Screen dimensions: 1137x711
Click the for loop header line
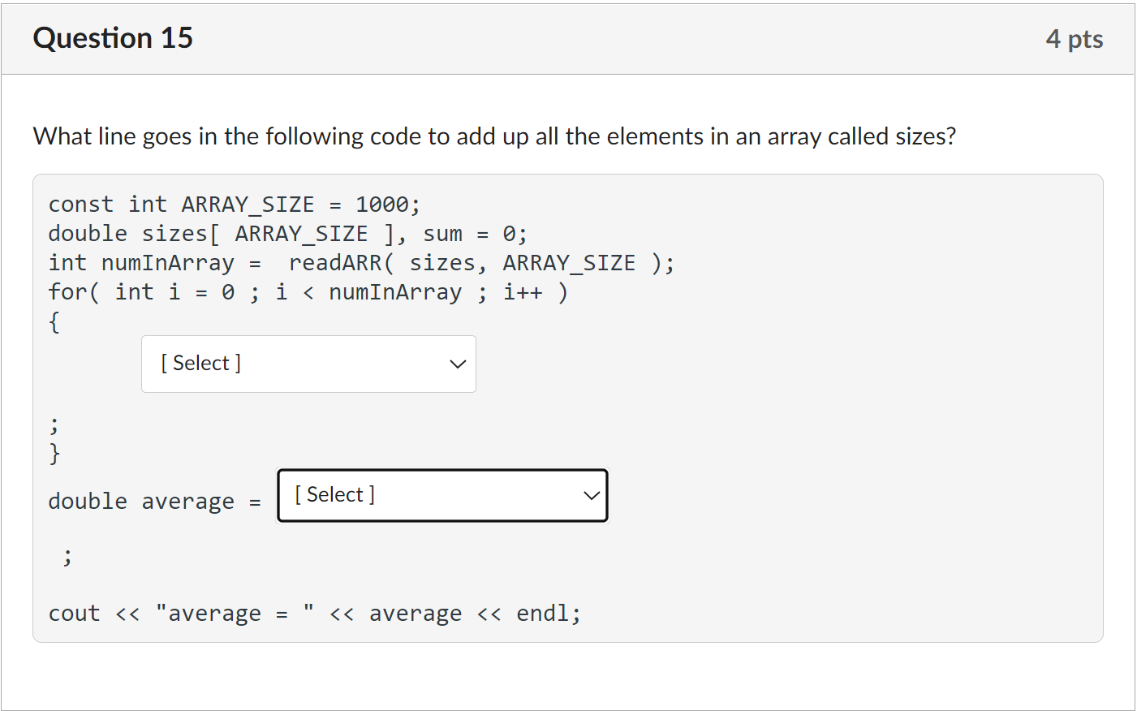tap(308, 292)
